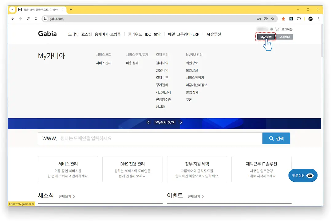The height and width of the screenshot is (221, 331).
Task: Bookmark the page with the star icon
Action: point(273,19)
